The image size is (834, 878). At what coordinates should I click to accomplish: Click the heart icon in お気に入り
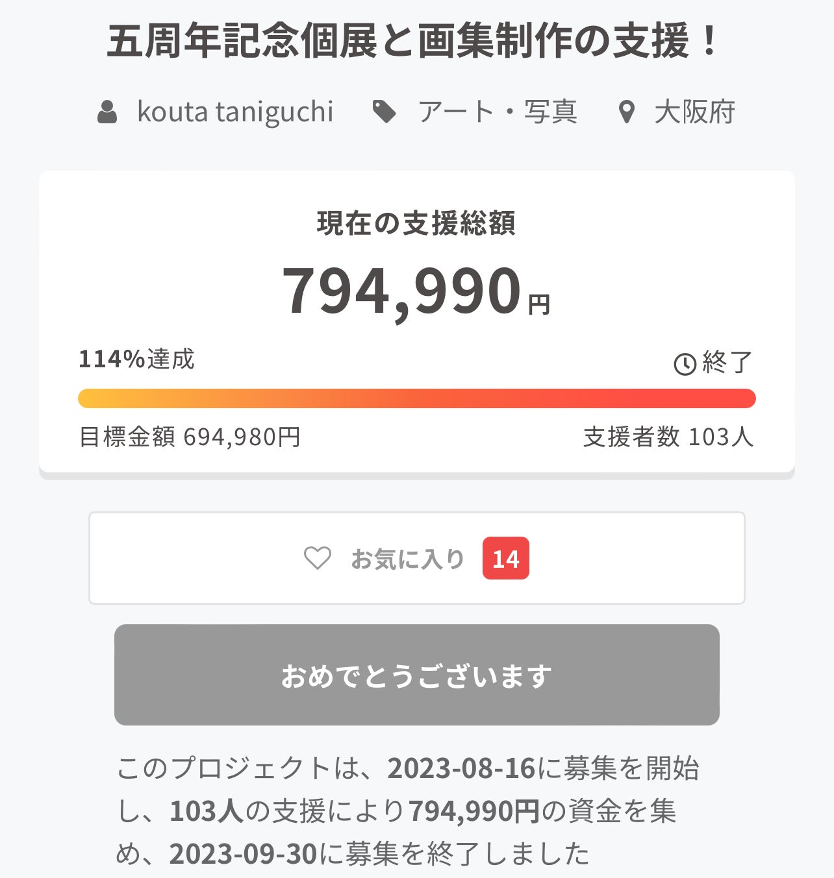318,558
